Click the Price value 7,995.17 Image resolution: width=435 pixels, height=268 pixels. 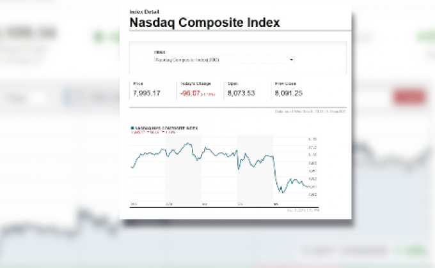click(146, 93)
